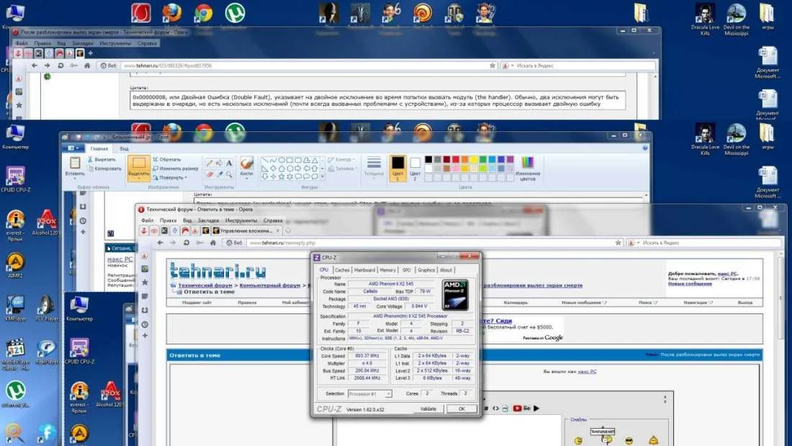
Task: Open CPUID CPU-Z desktop icon on left
Action: point(16,179)
